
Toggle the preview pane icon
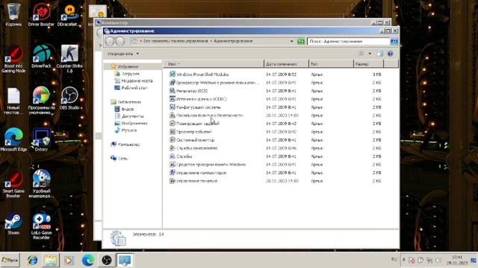pyautogui.click(x=379, y=54)
